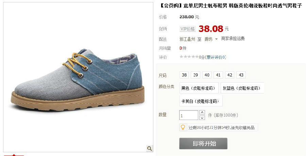Image resolution: width=306 pixels, height=156 pixels.
Task: Choose 卡其白 color option
Action: coord(201,101)
